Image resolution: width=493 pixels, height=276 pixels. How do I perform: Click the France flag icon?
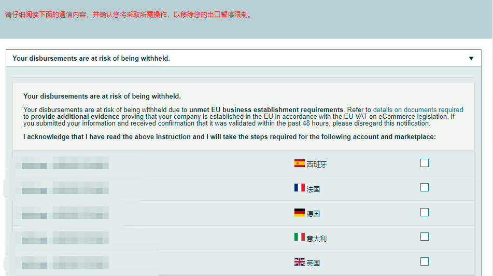coord(299,188)
